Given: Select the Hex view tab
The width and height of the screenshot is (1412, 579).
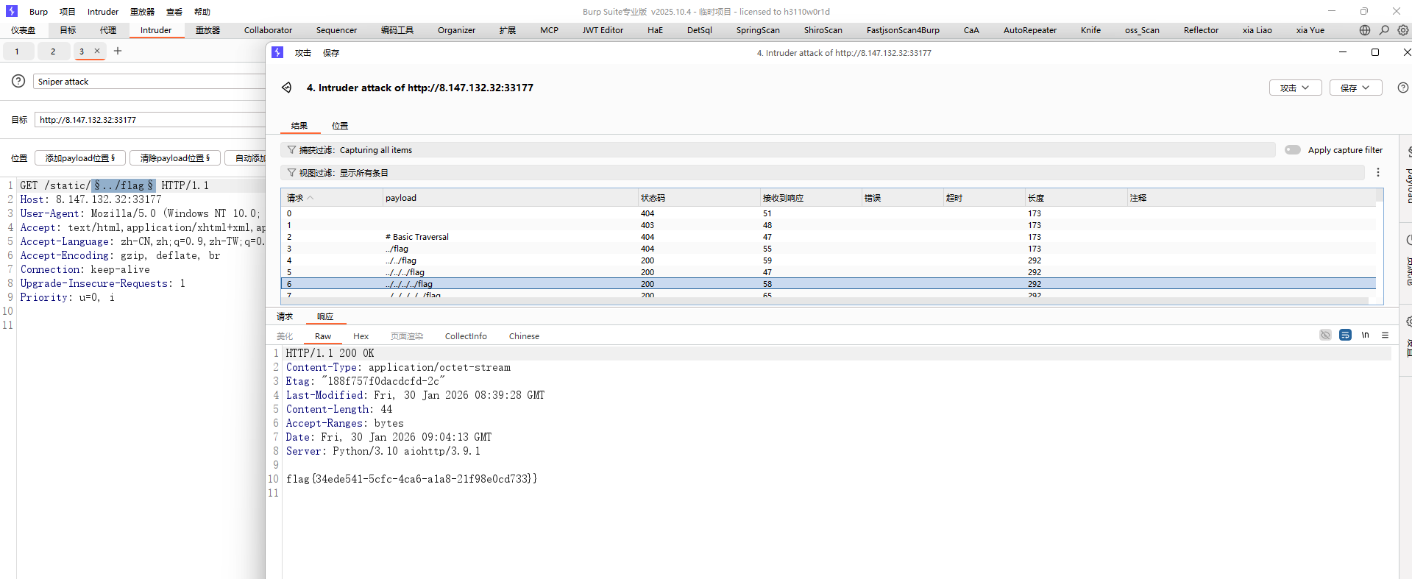Looking at the screenshot, I should (x=361, y=336).
